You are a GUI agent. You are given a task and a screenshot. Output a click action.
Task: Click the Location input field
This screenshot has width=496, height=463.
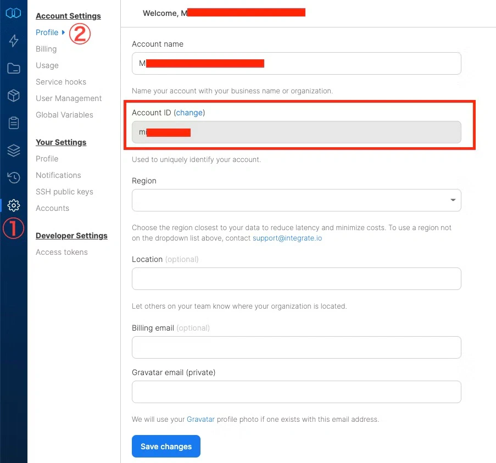click(297, 278)
